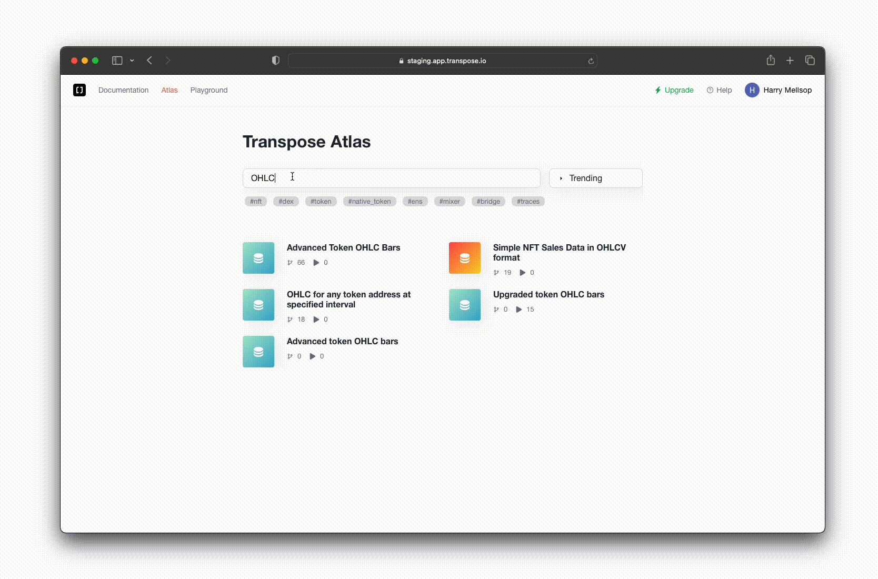Open the H user avatar
Image resolution: width=878 pixels, height=579 pixels.
pos(752,90)
